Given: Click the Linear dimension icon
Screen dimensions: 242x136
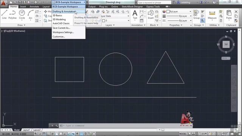Looking at the screenshot, I should pyautogui.click(x=141, y=12).
